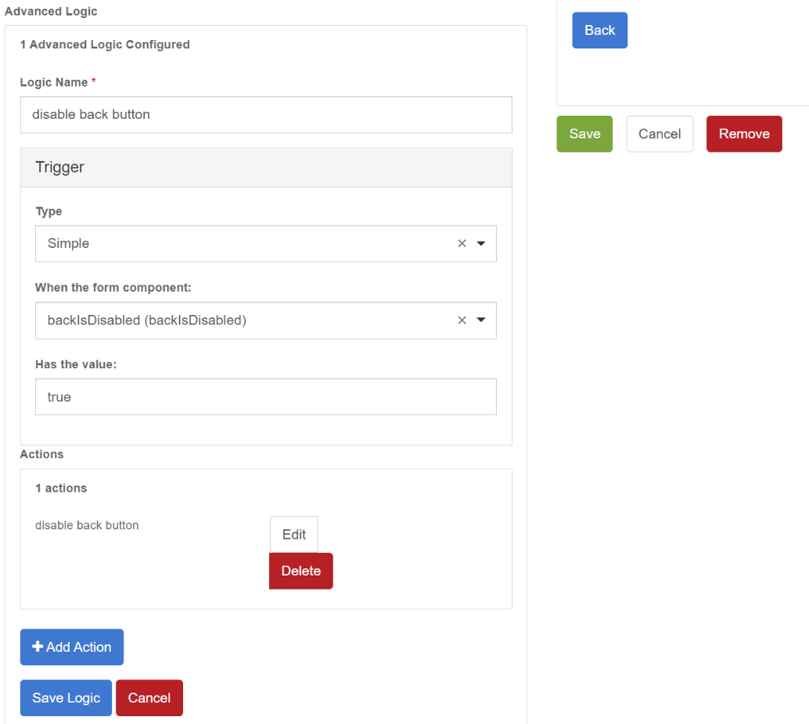809x724 pixels.
Task: Click the green Save button
Action: (x=584, y=134)
